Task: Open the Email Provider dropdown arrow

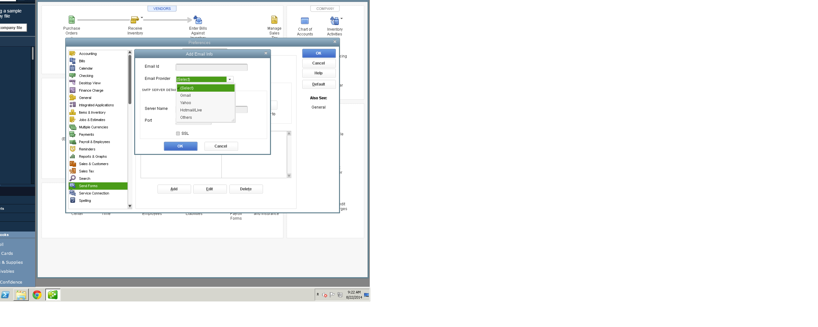Action: coord(229,79)
